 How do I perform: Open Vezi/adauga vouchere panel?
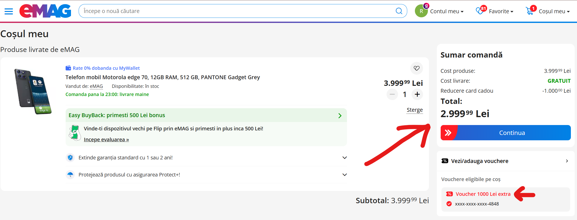506,161
